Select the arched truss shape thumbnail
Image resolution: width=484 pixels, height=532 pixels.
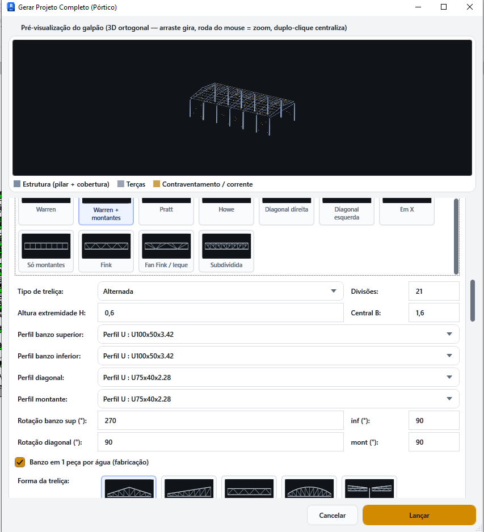click(309, 488)
